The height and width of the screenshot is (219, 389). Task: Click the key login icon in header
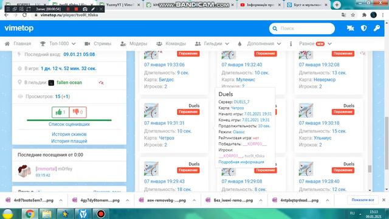click(x=377, y=29)
